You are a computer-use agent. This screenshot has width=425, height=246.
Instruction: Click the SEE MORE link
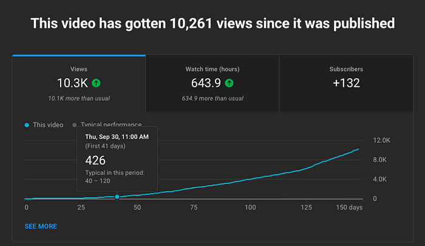(x=41, y=226)
